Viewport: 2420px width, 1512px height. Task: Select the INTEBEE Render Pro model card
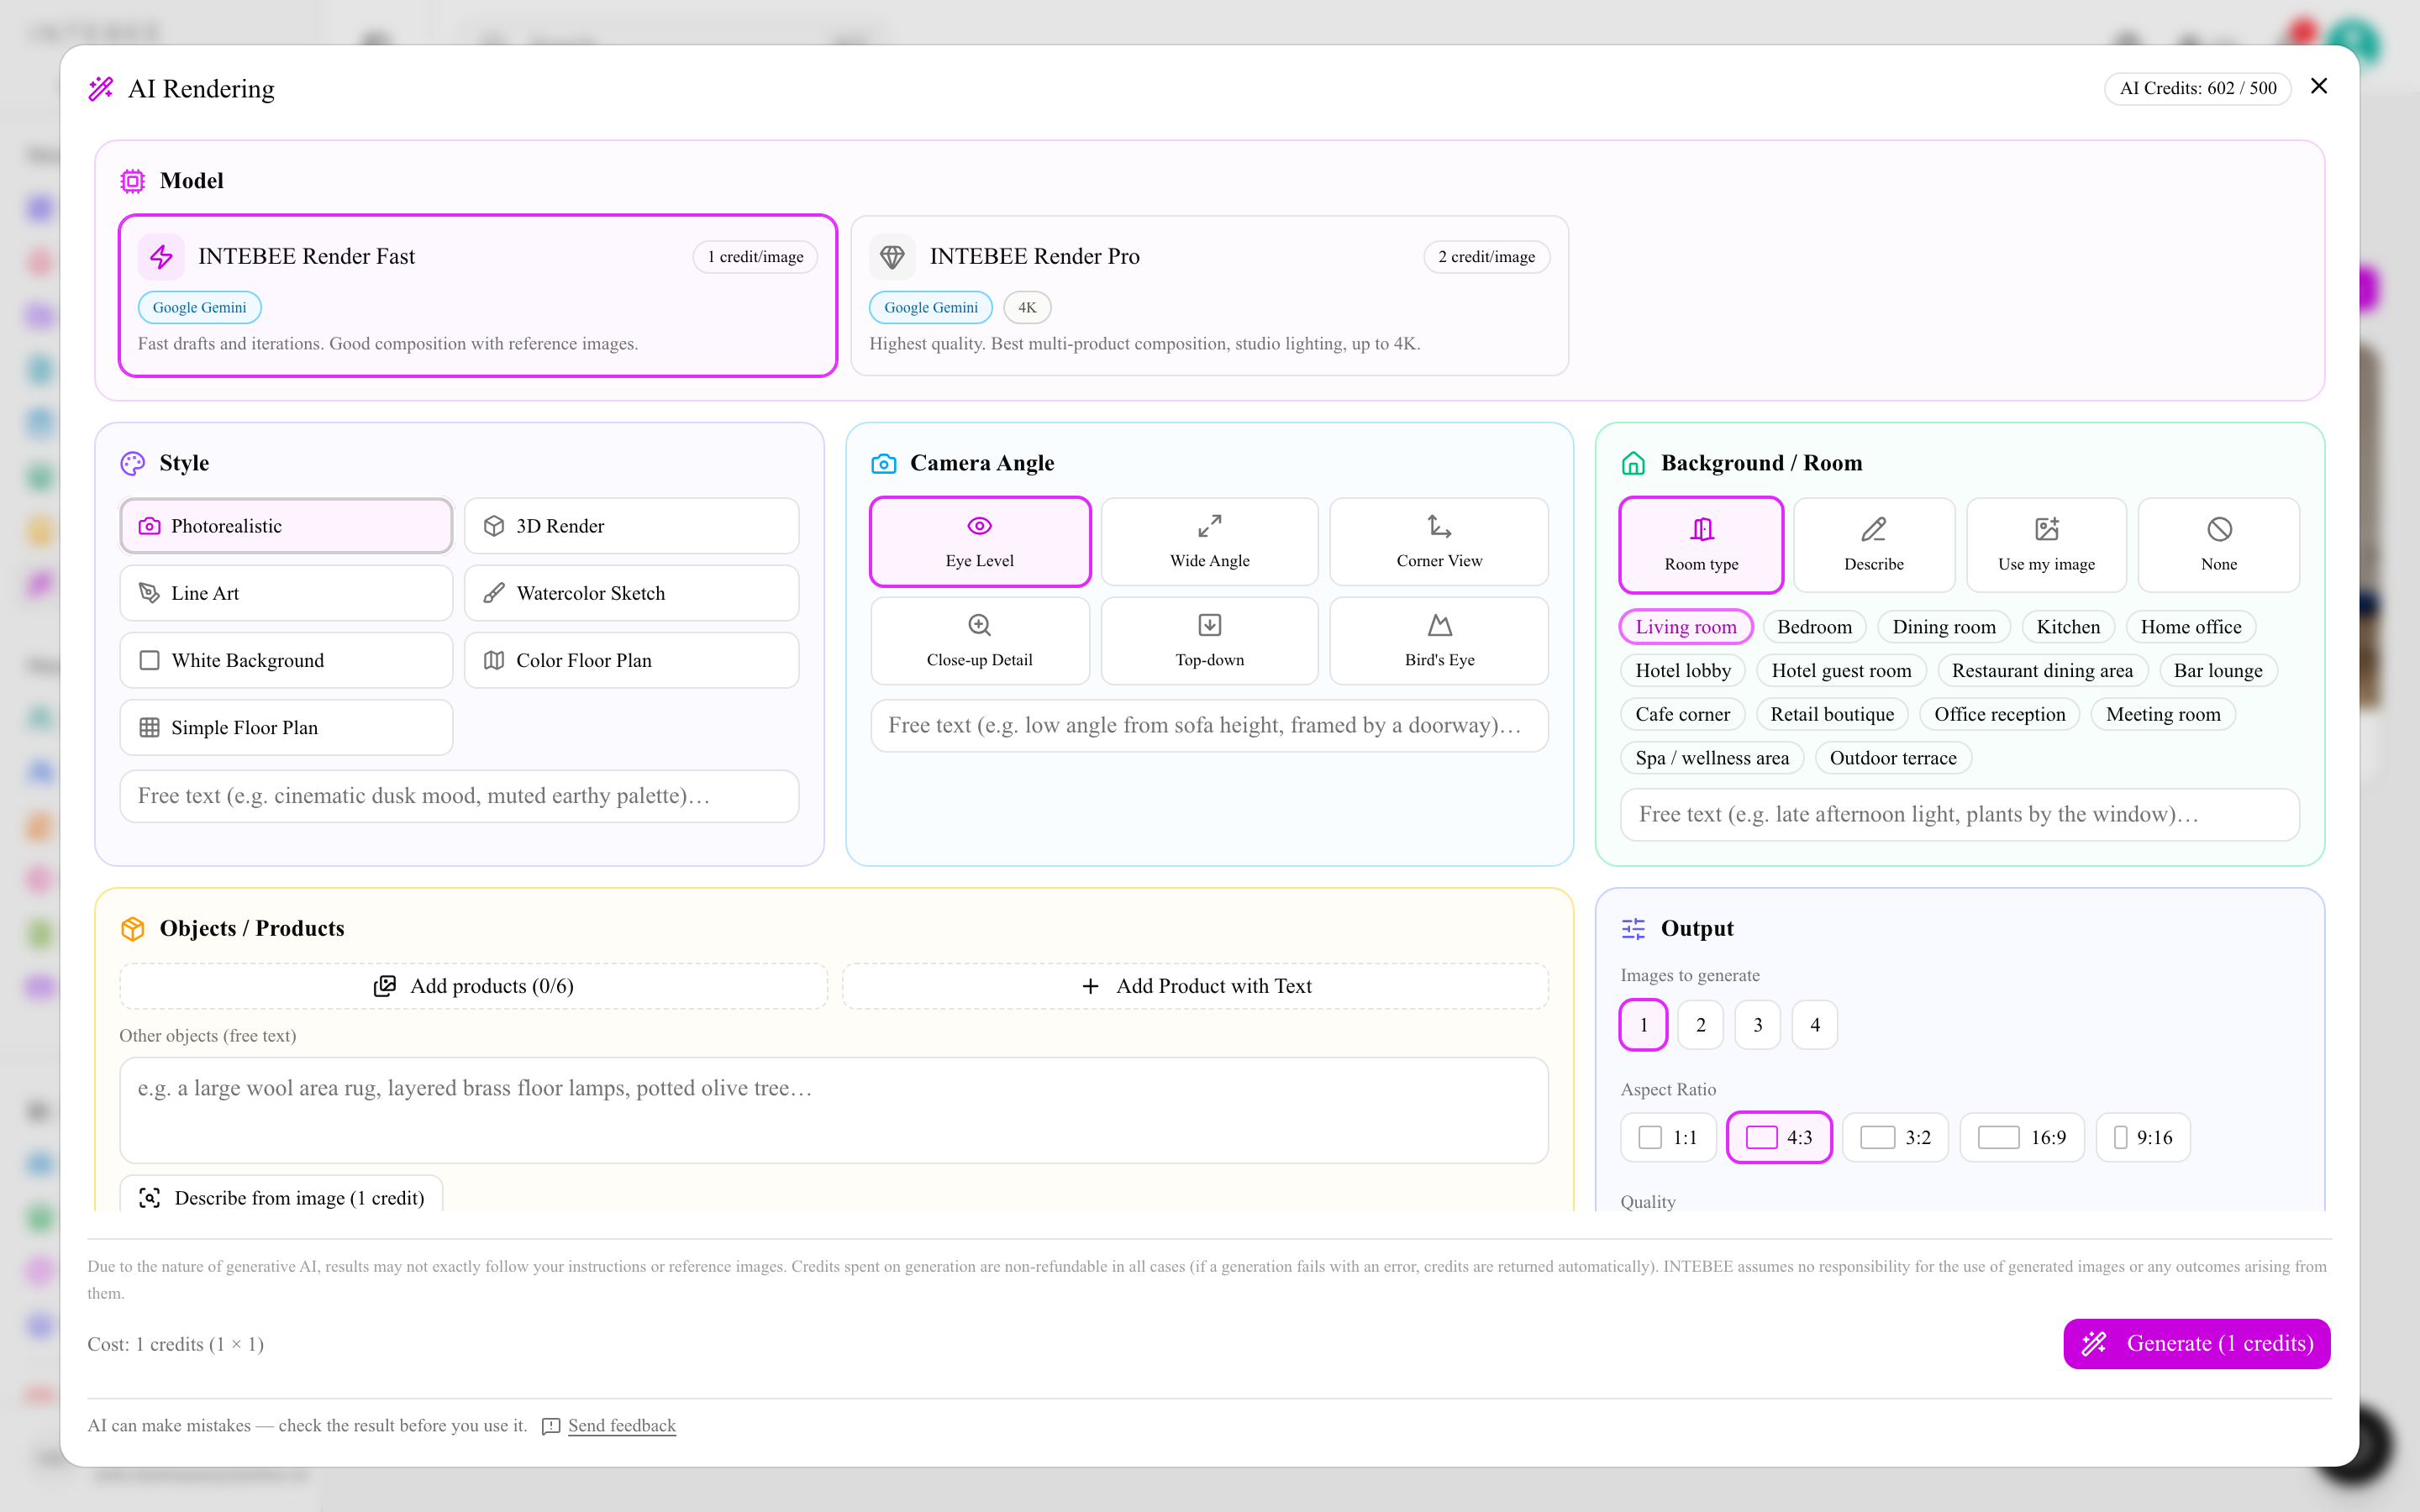1209,296
